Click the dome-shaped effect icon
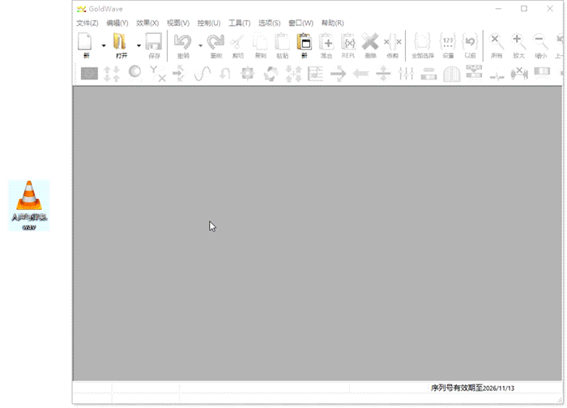This screenshot has width=567, height=408. click(x=451, y=74)
